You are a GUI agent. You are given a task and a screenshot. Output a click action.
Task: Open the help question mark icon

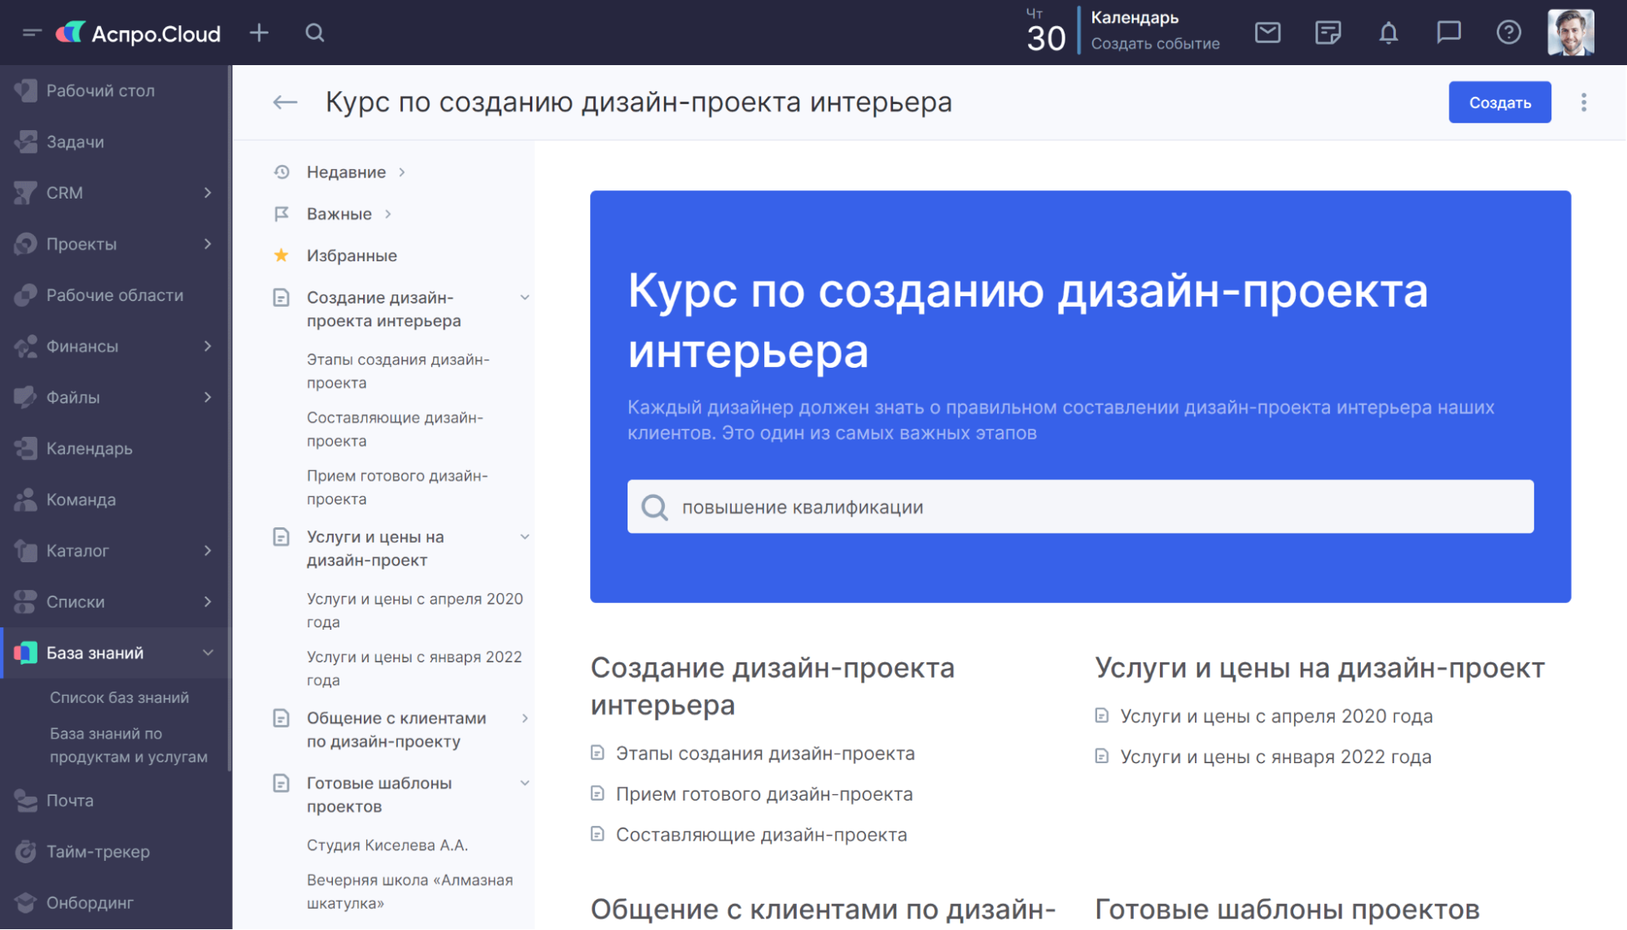1509,33
